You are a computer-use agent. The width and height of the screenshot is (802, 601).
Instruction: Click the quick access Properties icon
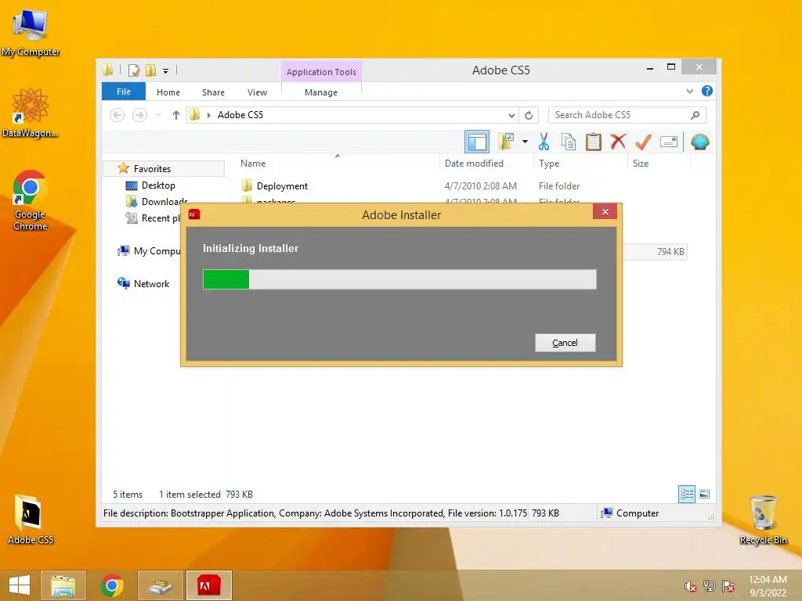133,70
